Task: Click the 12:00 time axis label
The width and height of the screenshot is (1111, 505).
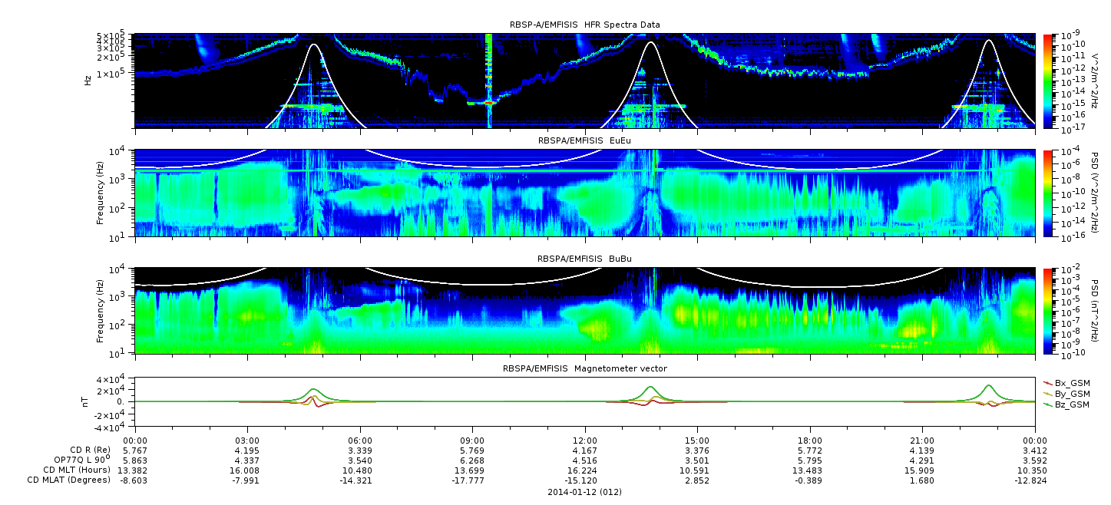Action: (x=585, y=440)
